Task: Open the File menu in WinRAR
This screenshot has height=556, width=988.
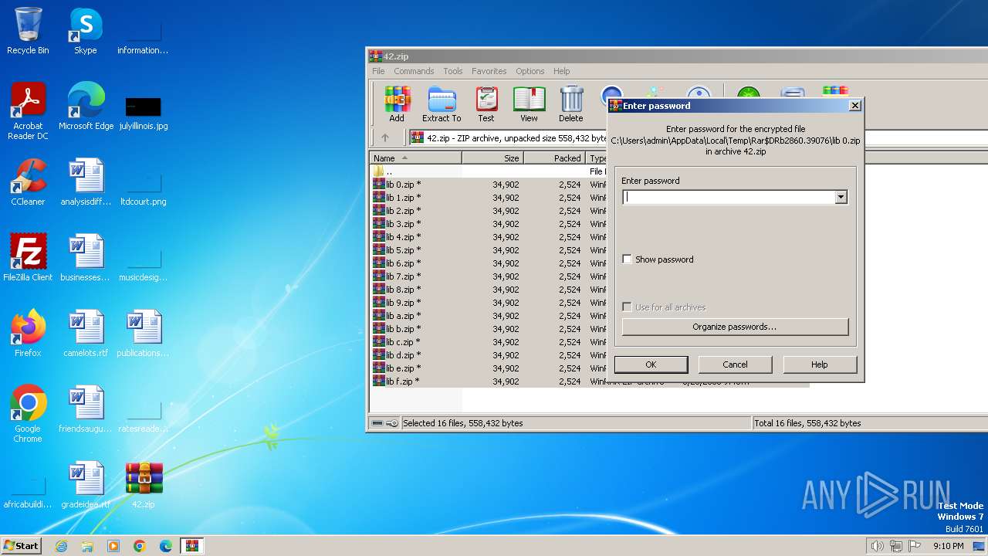Action: tap(378, 71)
